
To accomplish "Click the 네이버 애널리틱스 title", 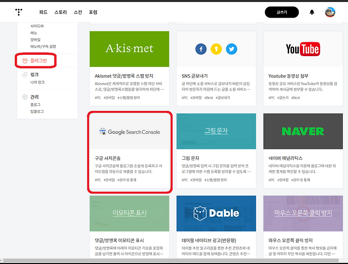I will tap(285, 158).
